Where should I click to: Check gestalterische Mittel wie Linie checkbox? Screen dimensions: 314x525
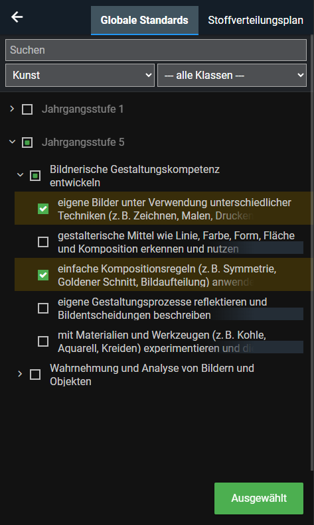pyautogui.click(x=43, y=242)
